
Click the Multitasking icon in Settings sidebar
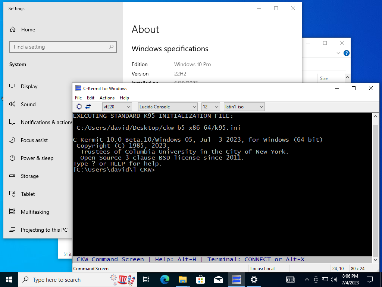pos(12,212)
